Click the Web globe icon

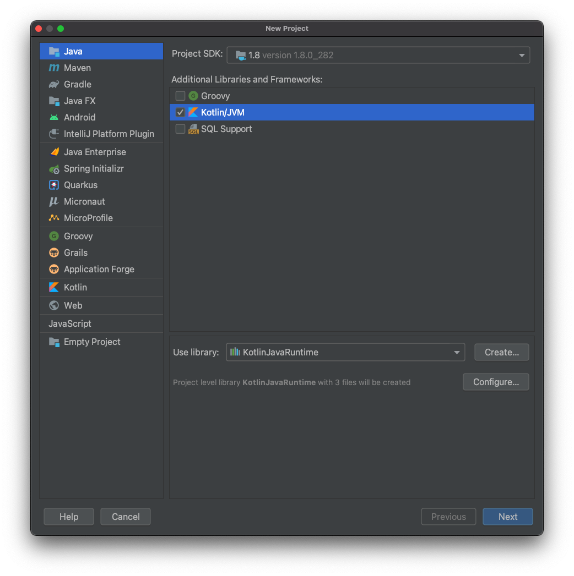[x=54, y=305]
